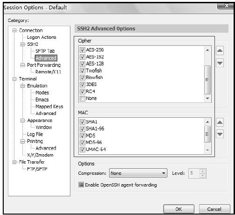Image resolution: width=235 pixels, height=215 pixels.
Task: Move selected cipher down with arrow button
Action: 220,63
